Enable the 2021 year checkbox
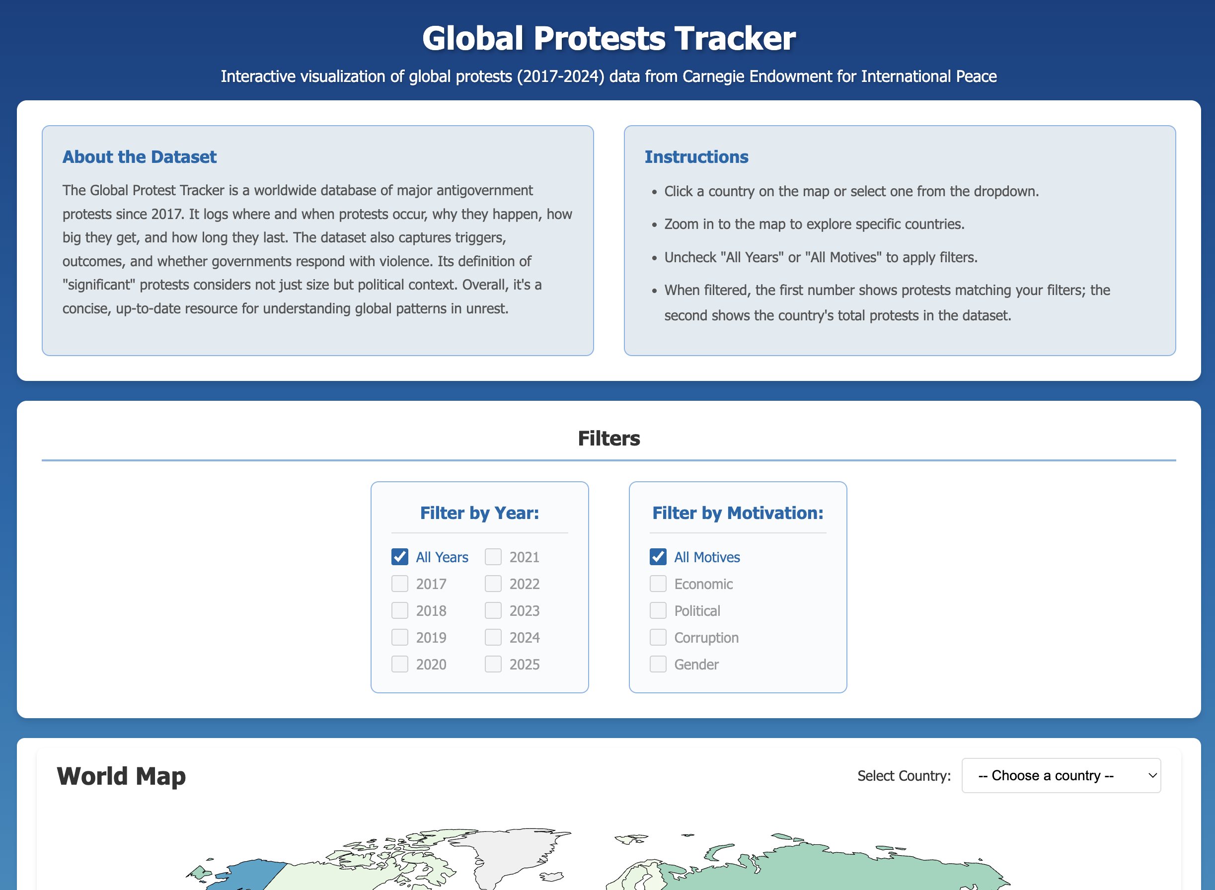Image resolution: width=1215 pixels, height=890 pixels. [493, 557]
